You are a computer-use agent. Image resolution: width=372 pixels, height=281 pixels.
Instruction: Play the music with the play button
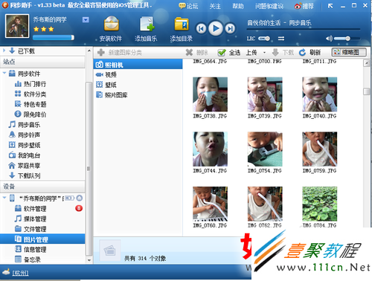coord(216,28)
